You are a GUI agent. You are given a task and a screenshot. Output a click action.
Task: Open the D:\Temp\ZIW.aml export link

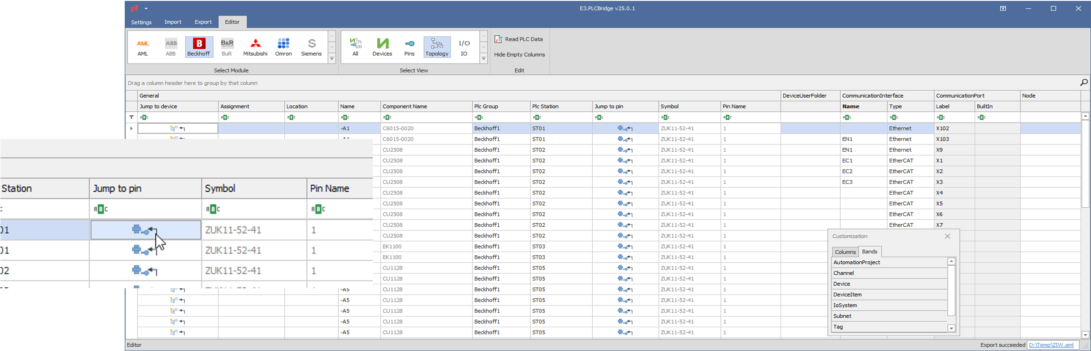1051,345
